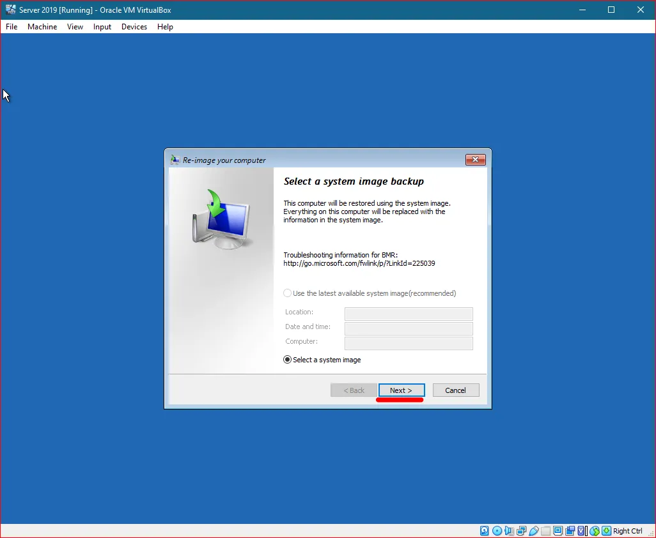Viewport: 656px width, 538px height.
Task: Click the virtualization features chip icon
Action: coord(582,530)
